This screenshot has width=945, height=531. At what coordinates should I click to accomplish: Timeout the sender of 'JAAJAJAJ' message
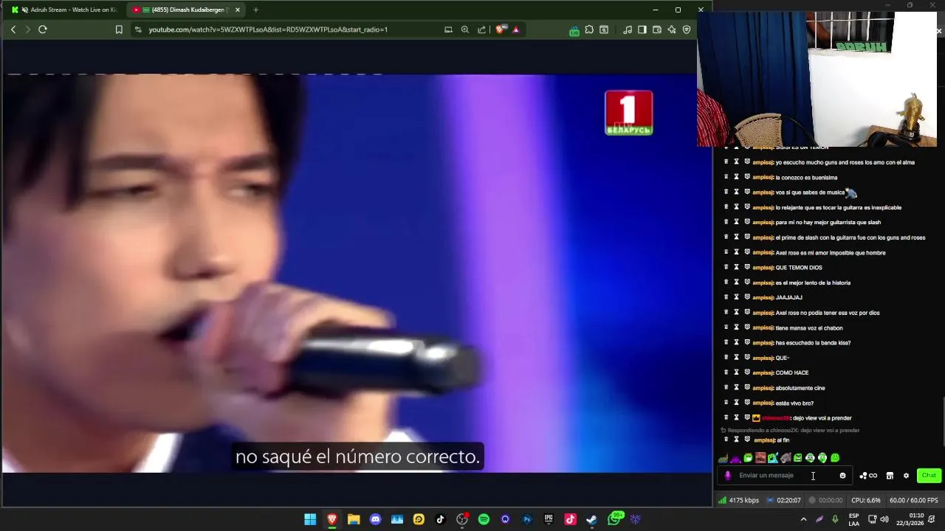[x=736, y=297]
